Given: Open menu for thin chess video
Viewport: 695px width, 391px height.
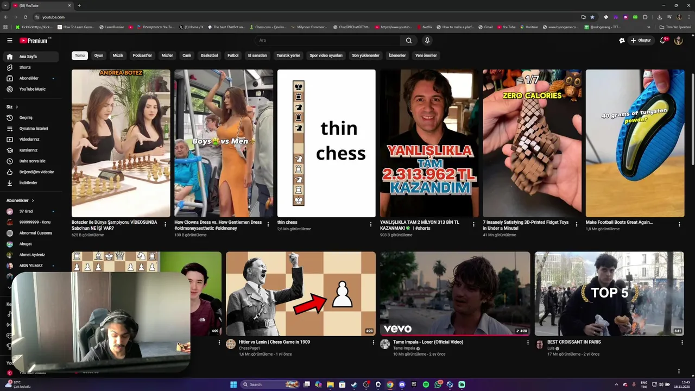Looking at the screenshot, I should (371, 224).
